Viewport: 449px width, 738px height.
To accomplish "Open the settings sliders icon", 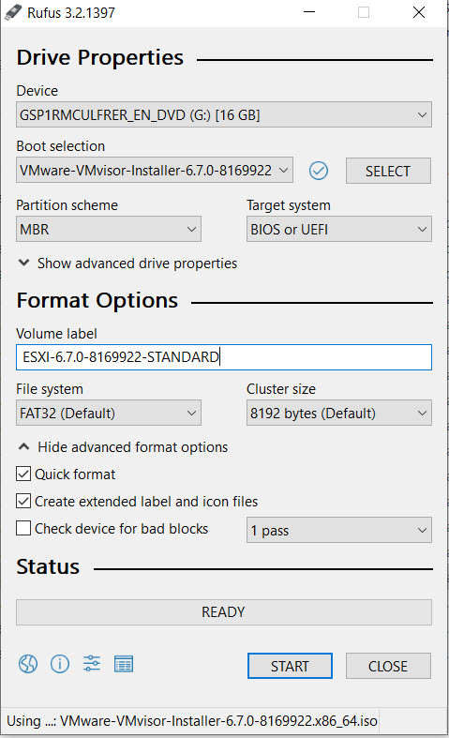I will click(x=91, y=664).
